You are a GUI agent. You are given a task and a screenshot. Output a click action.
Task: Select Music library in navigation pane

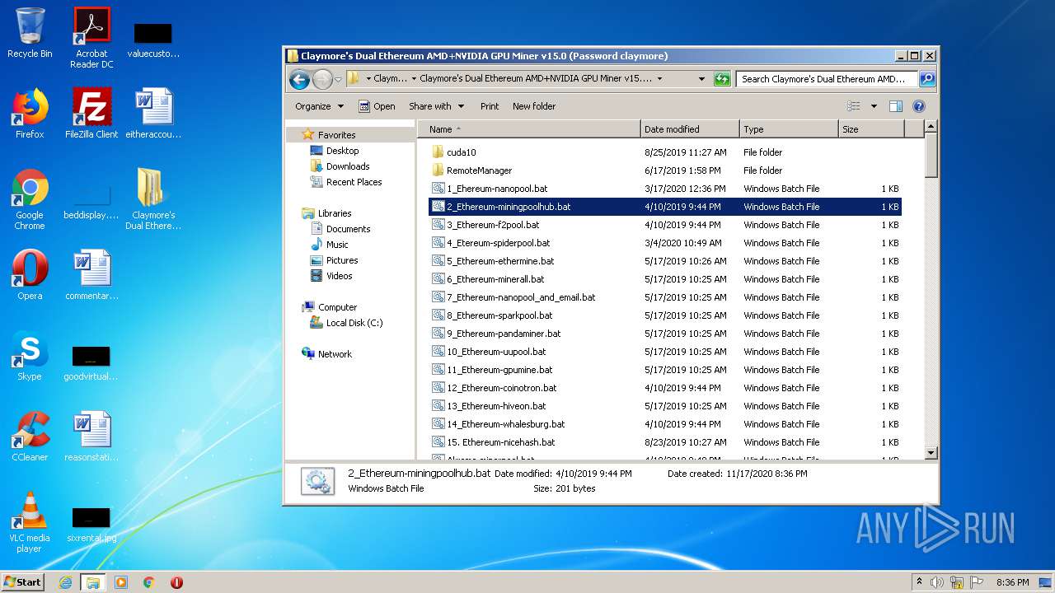tap(337, 245)
